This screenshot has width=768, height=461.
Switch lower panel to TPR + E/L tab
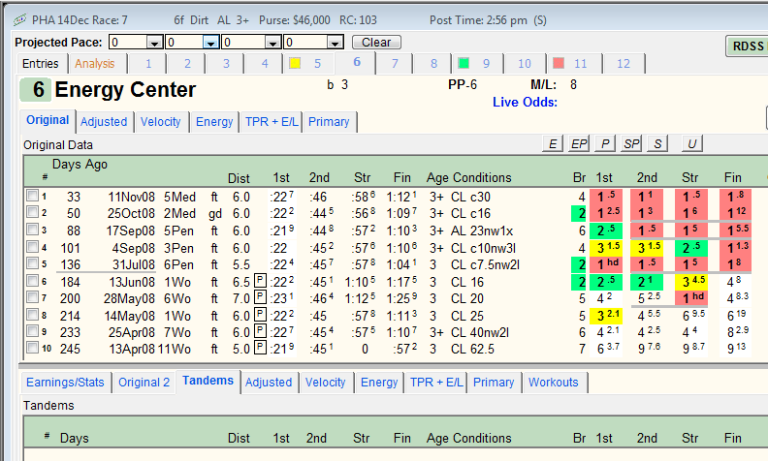(x=436, y=383)
